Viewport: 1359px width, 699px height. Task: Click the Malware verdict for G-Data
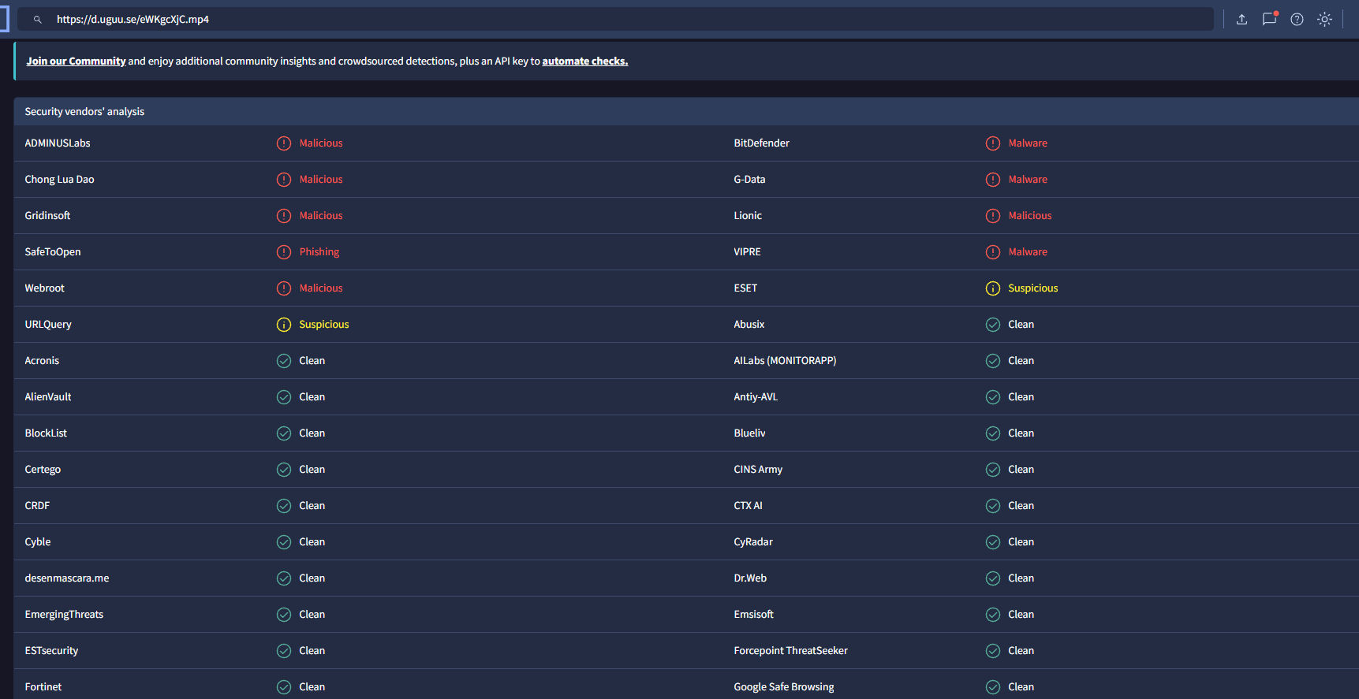pos(1028,180)
